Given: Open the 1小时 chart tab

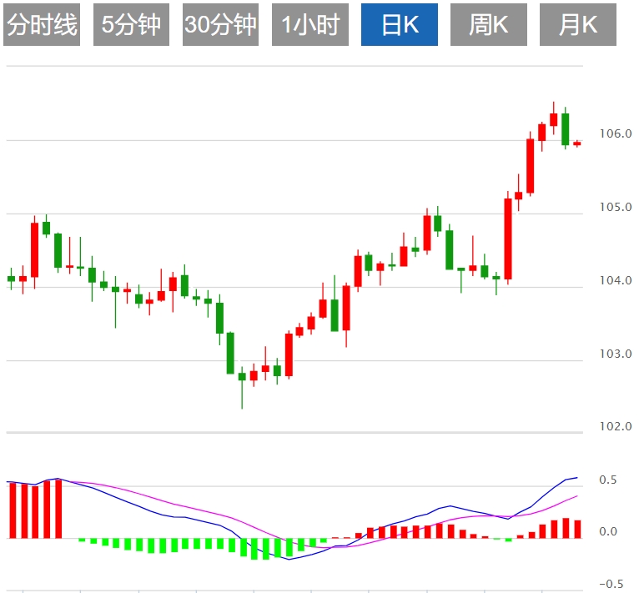Looking at the screenshot, I should (310, 24).
